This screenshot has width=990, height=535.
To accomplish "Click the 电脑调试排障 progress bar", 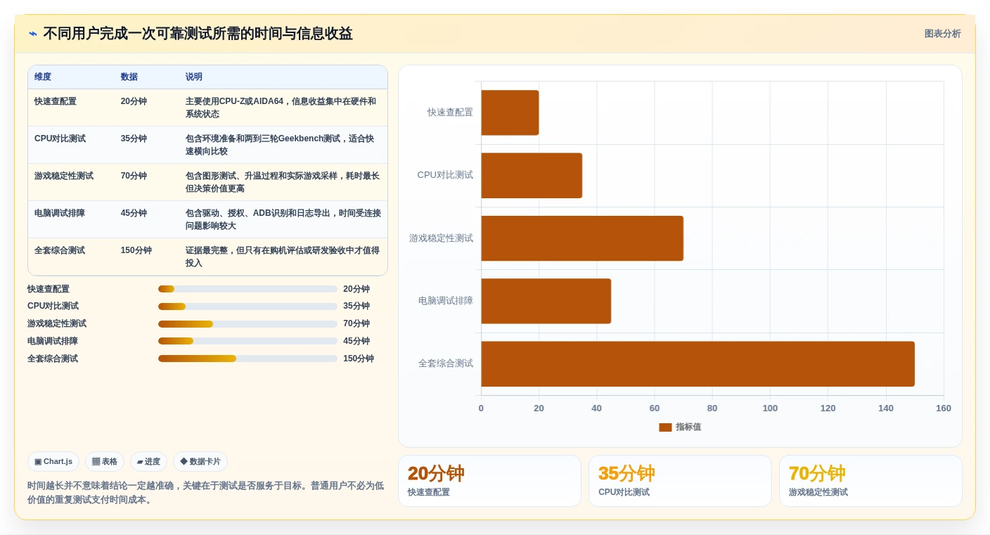I will (247, 341).
